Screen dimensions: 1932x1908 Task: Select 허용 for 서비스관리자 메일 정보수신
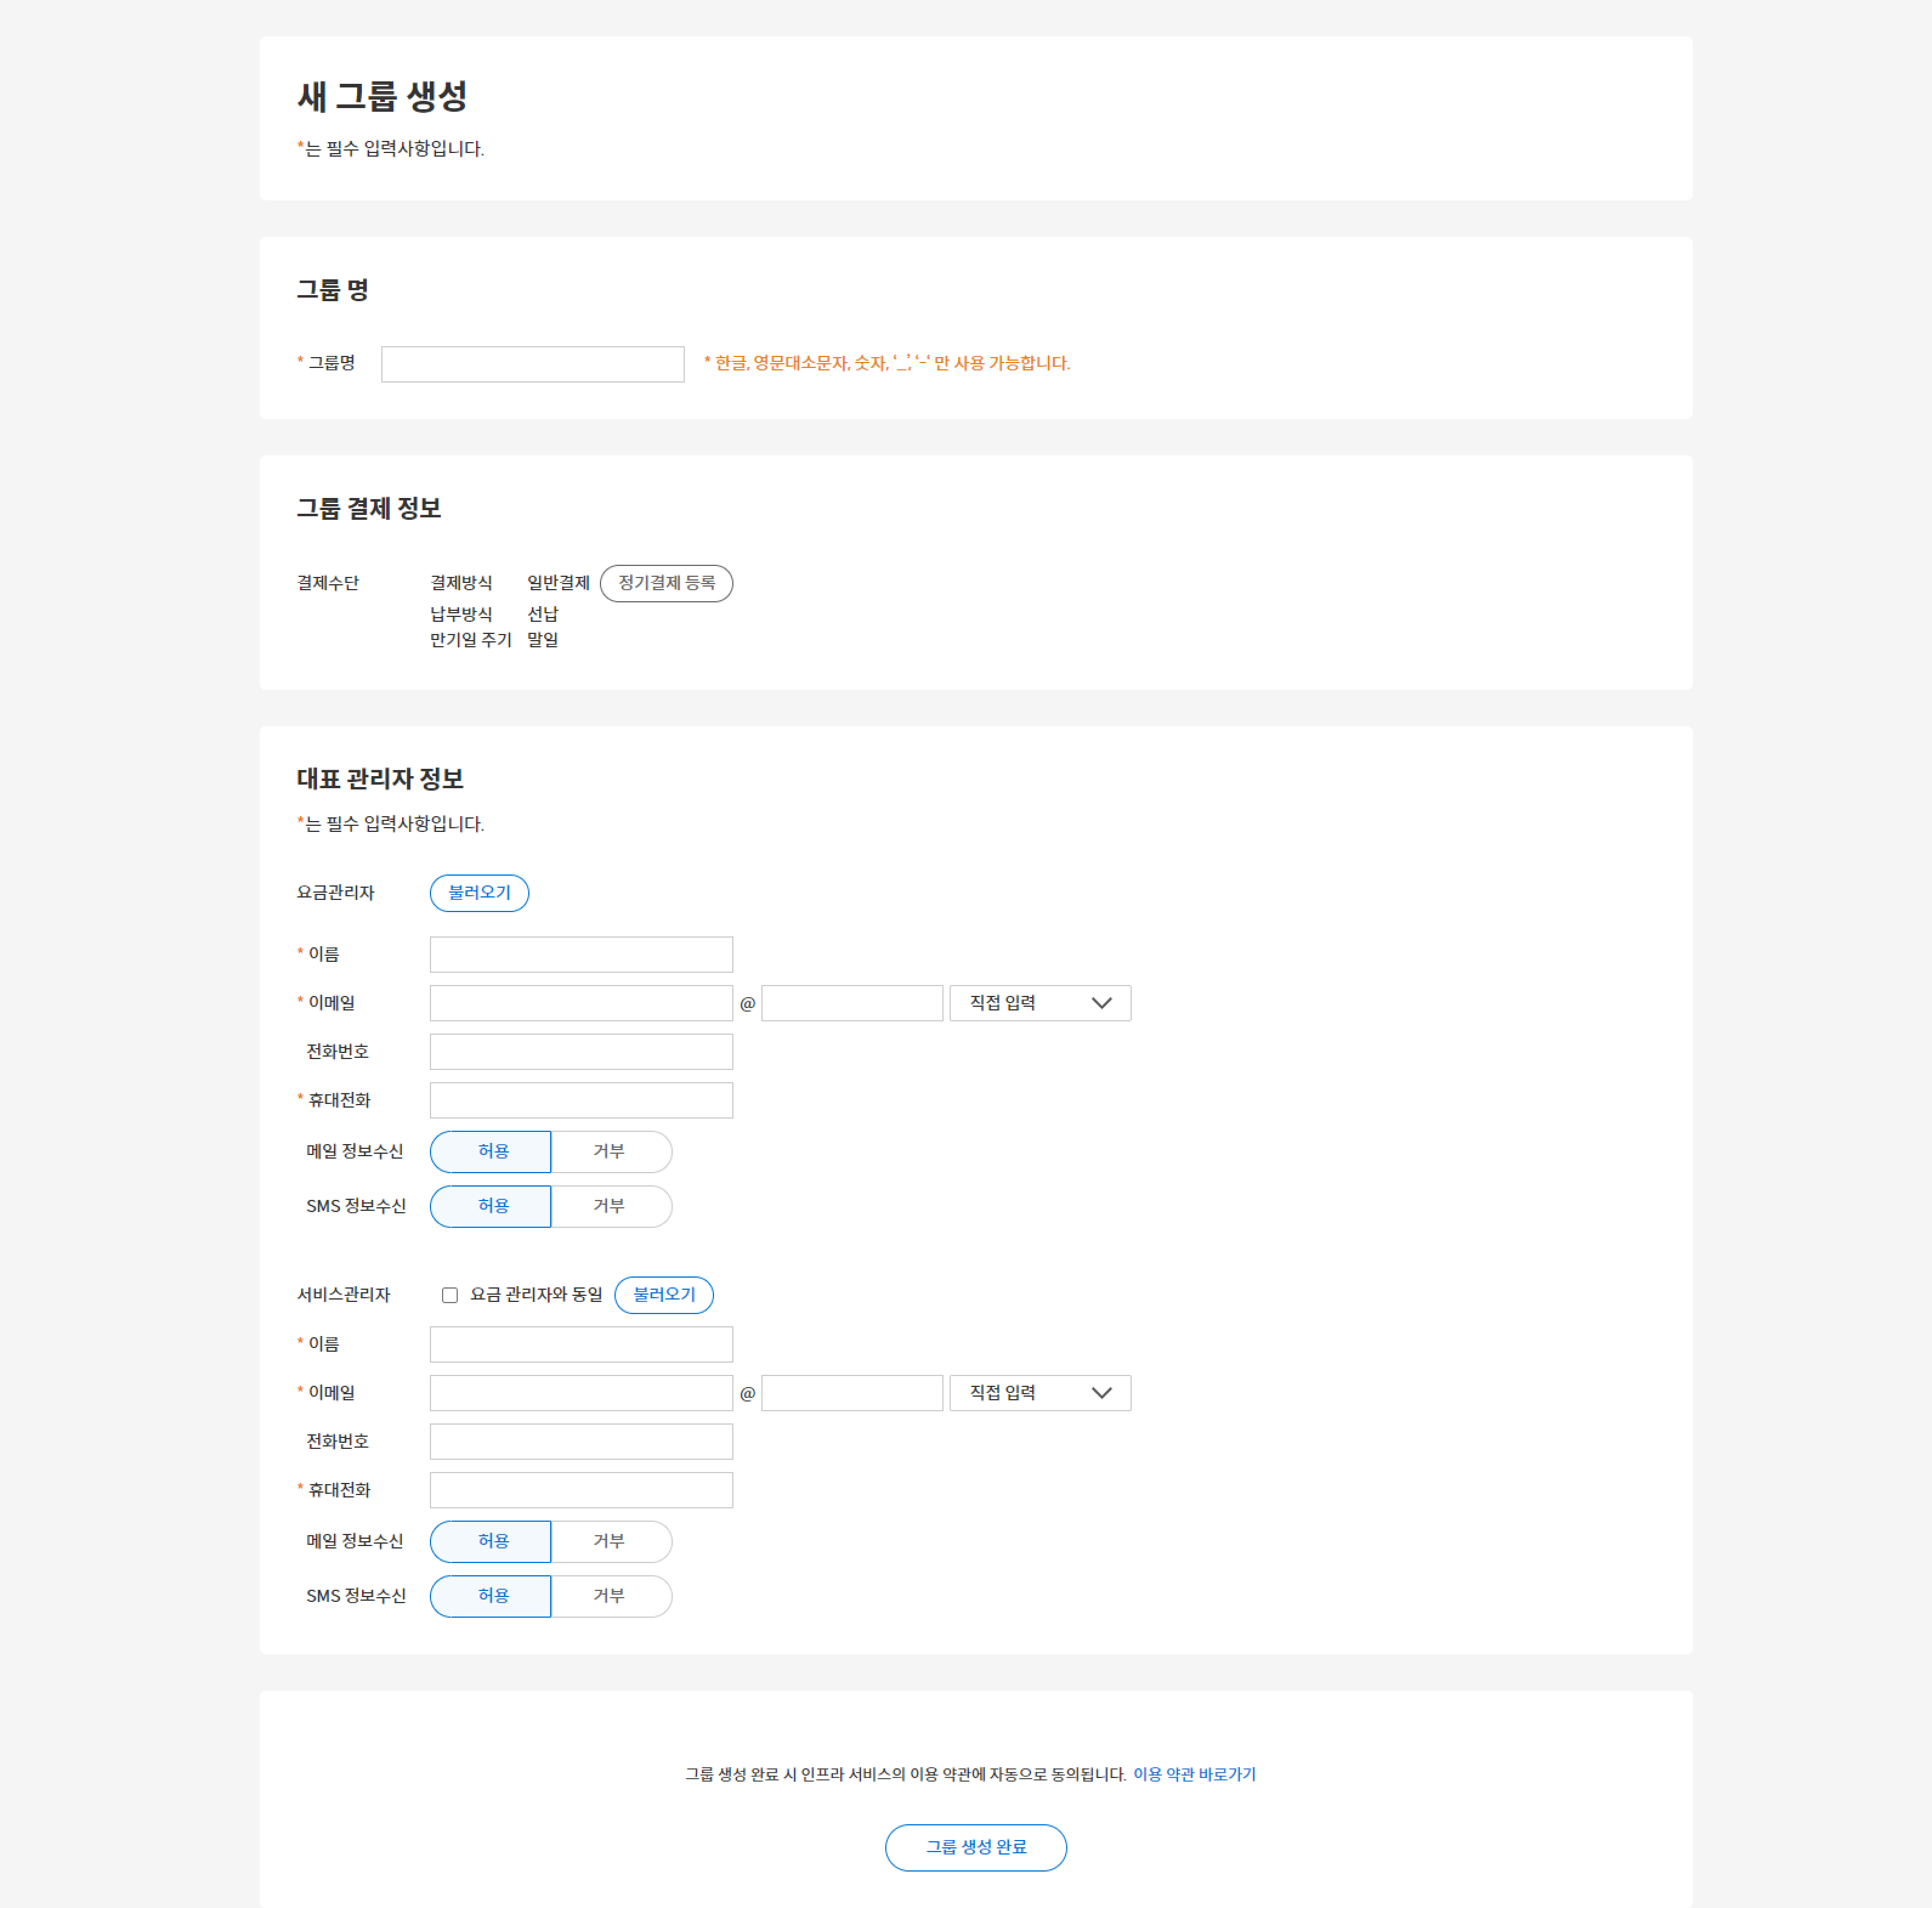(491, 1542)
